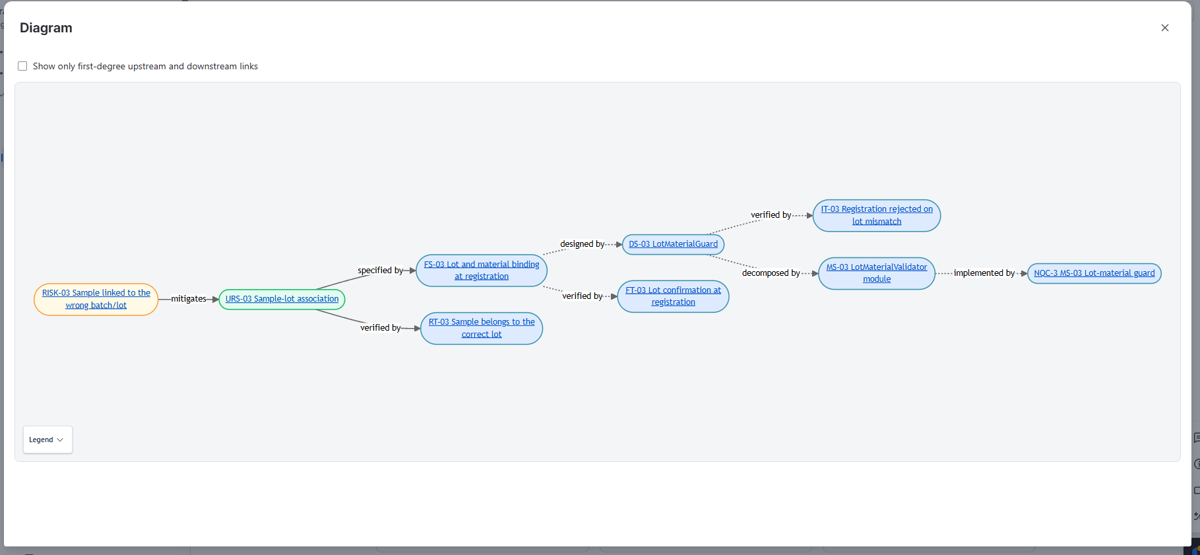Open FS-03 Lot and material binding at registration
The image size is (1200, 555).
click(482, 270)
